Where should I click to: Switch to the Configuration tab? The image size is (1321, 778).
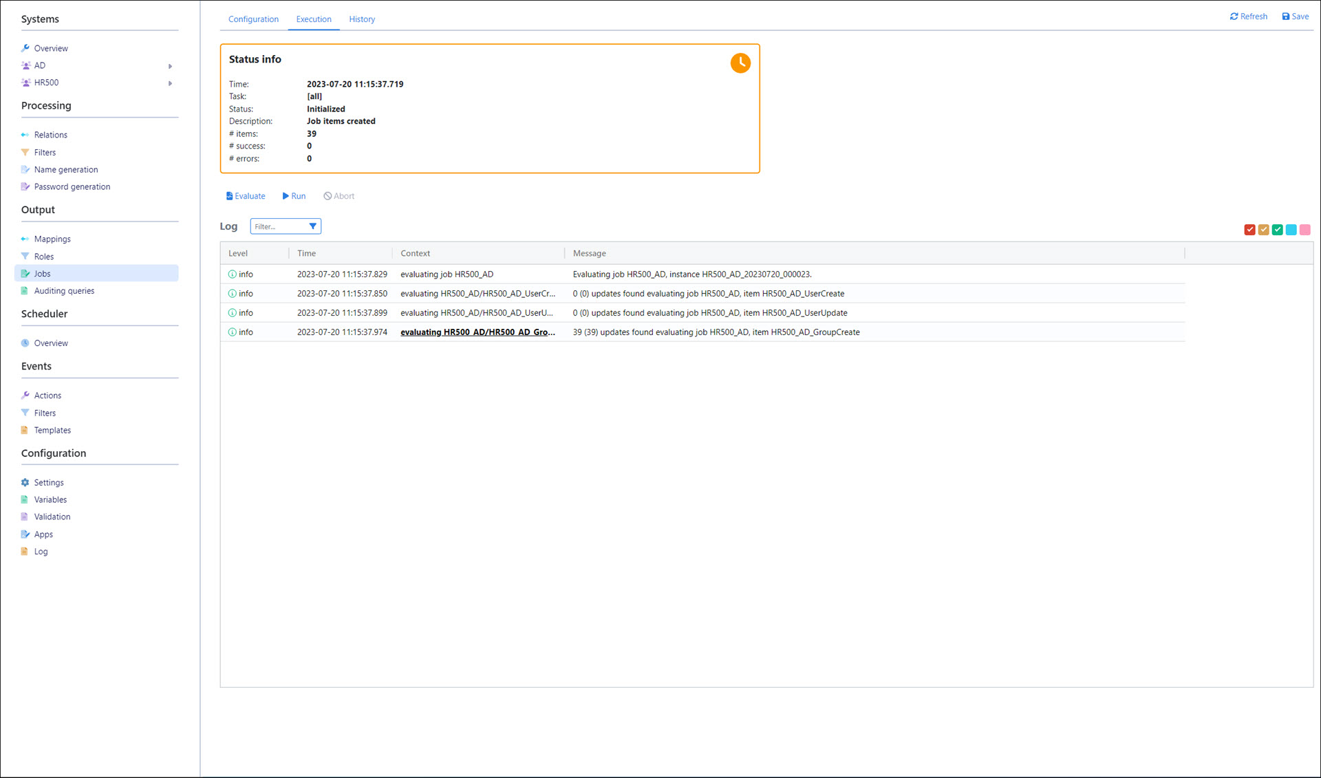tap(253, 19)
